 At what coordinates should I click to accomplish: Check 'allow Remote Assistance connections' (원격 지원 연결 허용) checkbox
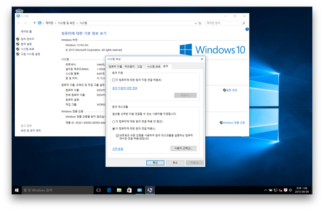point(114,80)
